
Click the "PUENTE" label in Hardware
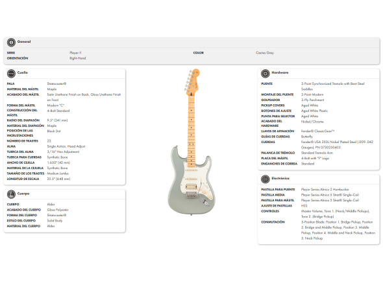267,84
